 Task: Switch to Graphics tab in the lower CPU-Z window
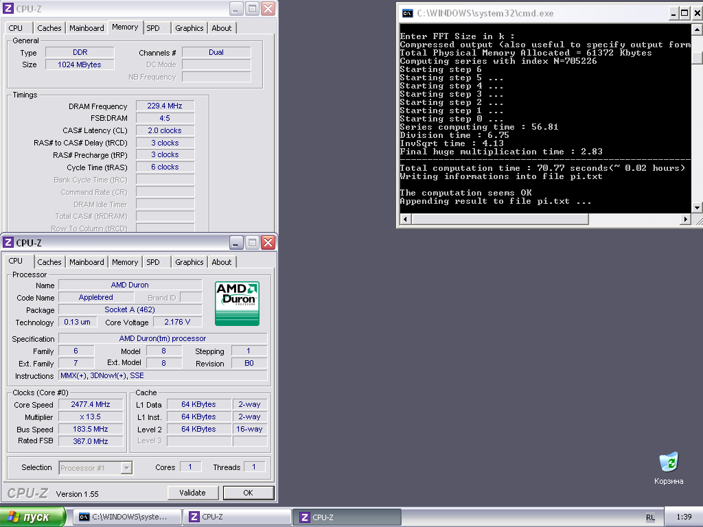(x=189, y=262)
